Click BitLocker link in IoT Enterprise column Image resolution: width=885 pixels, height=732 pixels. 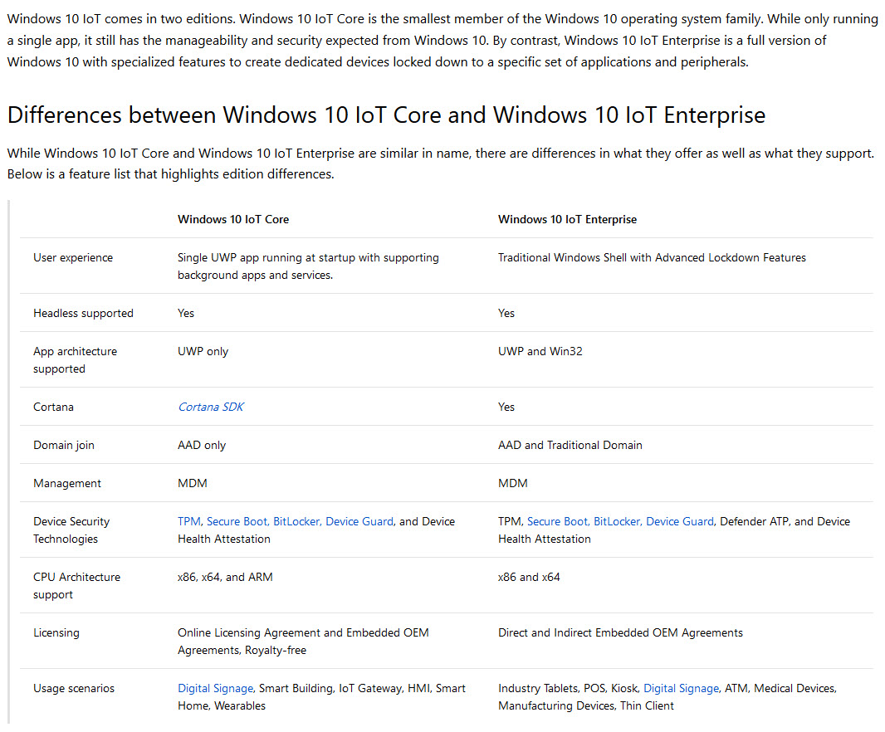pyautogui.click(x=618, y=521)
